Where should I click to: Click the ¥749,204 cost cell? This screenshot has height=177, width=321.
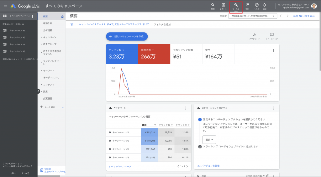[149, 141]
